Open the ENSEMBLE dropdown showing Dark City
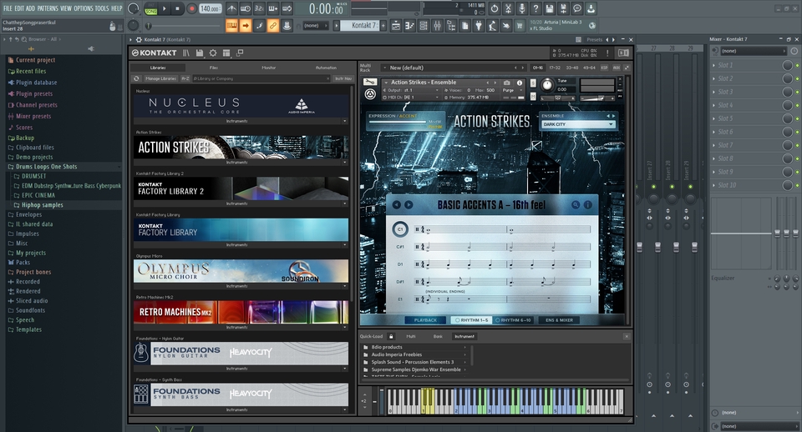 [x=578, y=124]
